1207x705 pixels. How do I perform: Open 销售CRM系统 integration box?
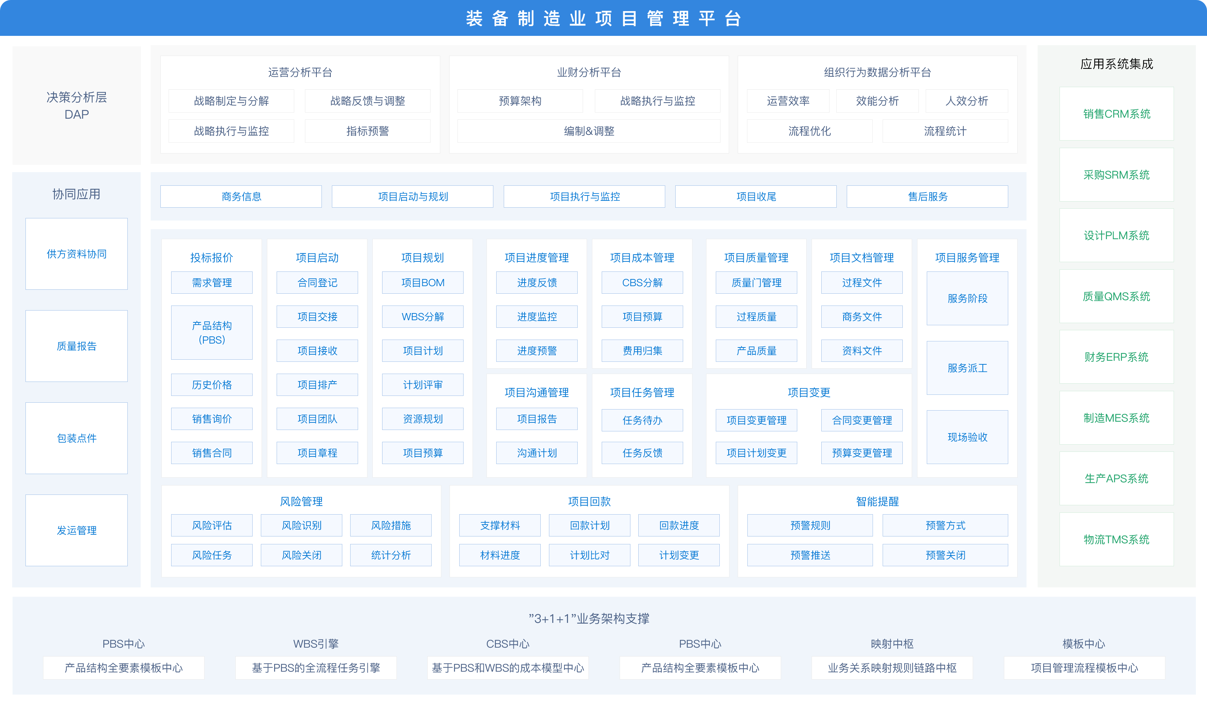(1117, 113)
